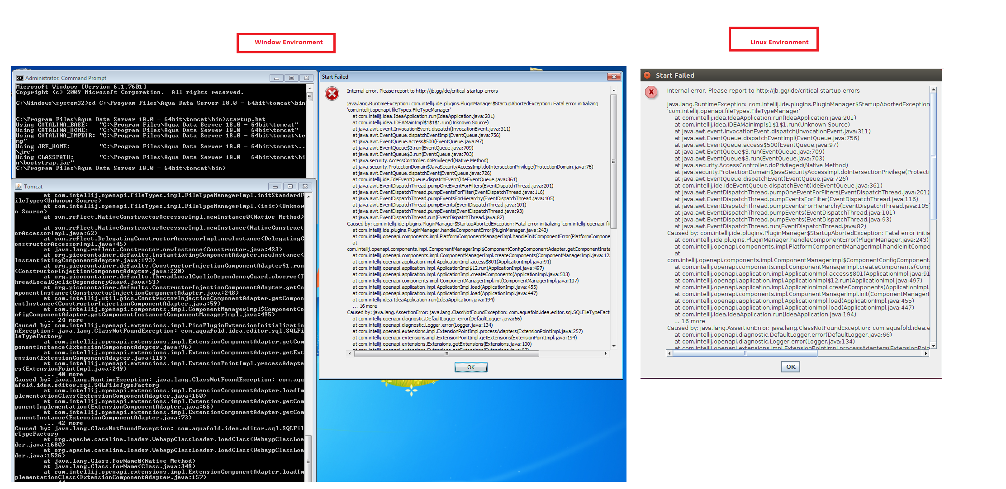Click scroll-down arrow in Linux error dialog

coord(933,345)
